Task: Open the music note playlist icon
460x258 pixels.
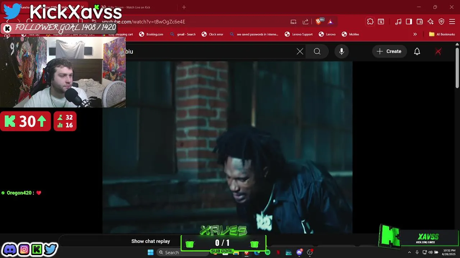Action: point(398,21)
